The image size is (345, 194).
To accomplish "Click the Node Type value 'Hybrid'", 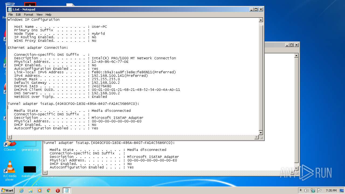I will click(98, 34).
